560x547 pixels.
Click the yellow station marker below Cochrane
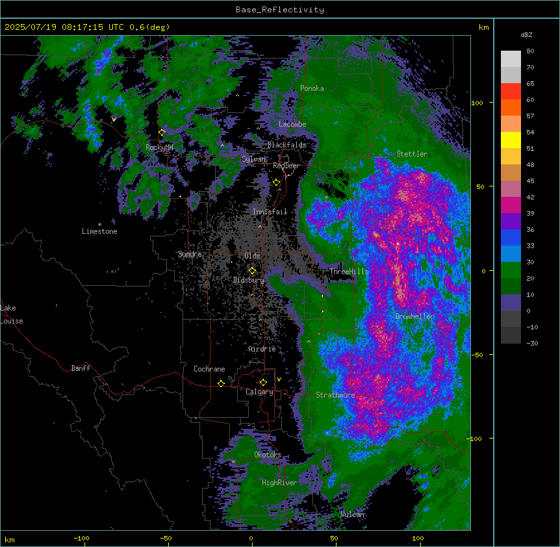(221, 383)
